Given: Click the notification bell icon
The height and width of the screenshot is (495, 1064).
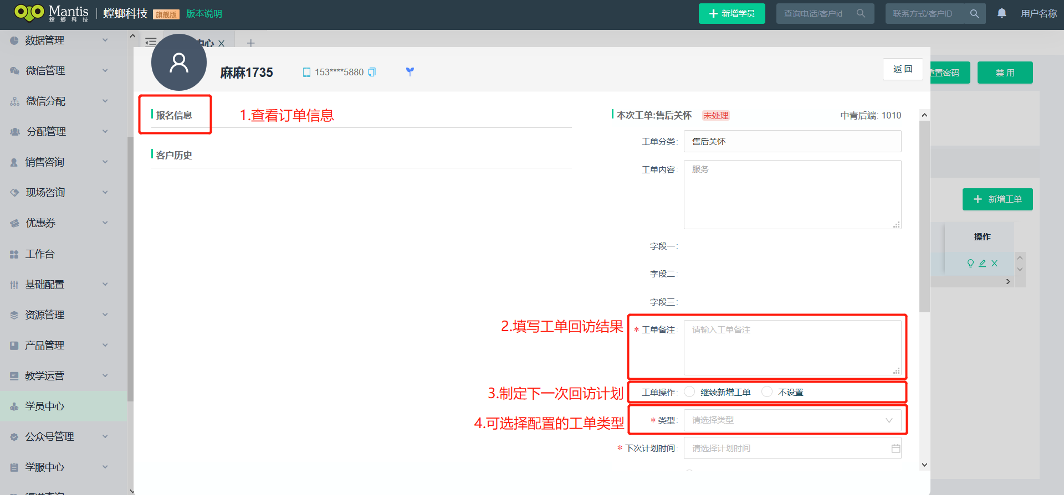Looking at the screenshot, I should pyautogui.click(x=1001, y=13).
